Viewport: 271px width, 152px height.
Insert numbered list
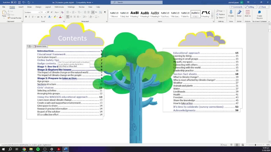pos(73,12)
